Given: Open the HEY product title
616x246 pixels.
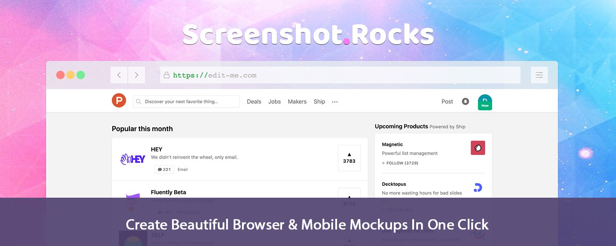Looking at the screenshot, I should point(157,149).
